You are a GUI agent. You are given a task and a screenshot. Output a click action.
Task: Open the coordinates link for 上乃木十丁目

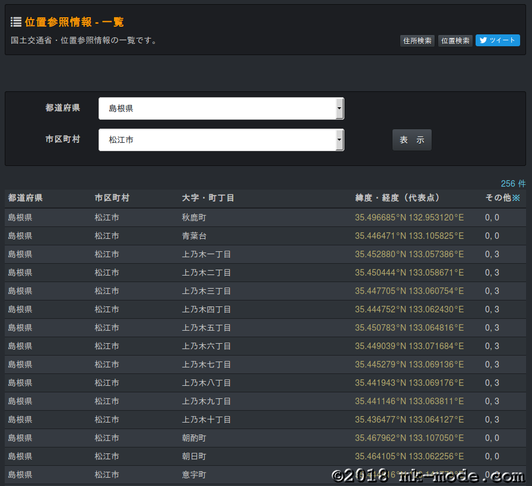(x=409, y=420)
